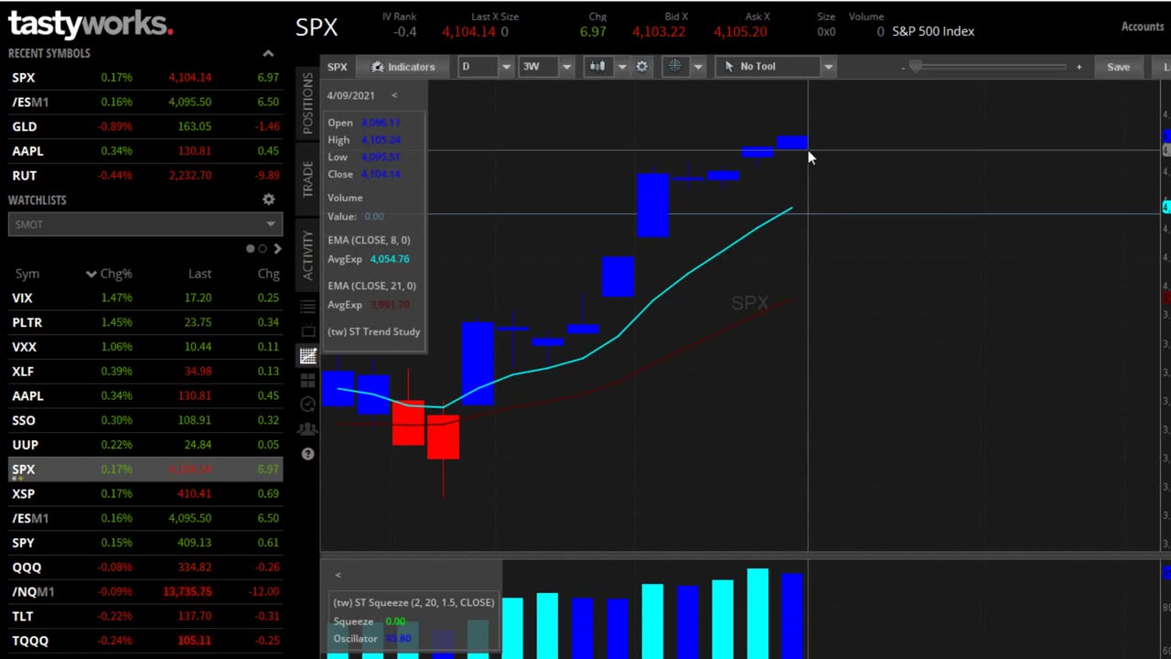Select VXX in the watchlist
The height and width of the screenshot is (659, 1171).
click(x=145, y=347)
